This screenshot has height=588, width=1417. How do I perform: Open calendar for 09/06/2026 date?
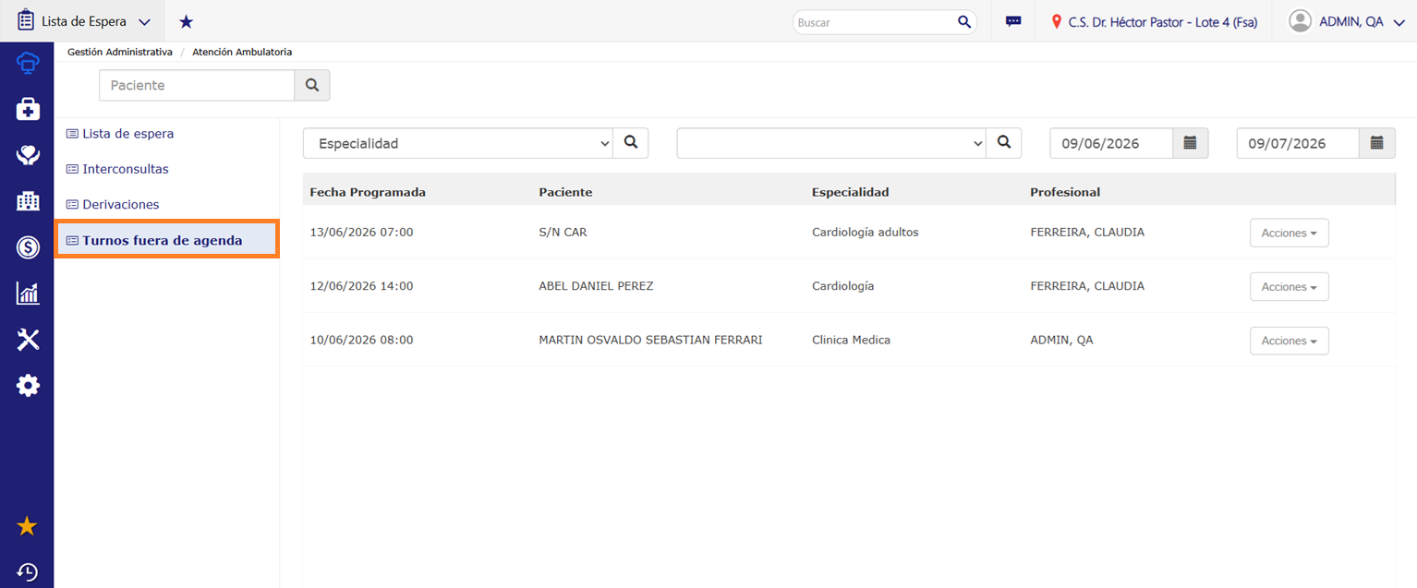[1191, 143]
